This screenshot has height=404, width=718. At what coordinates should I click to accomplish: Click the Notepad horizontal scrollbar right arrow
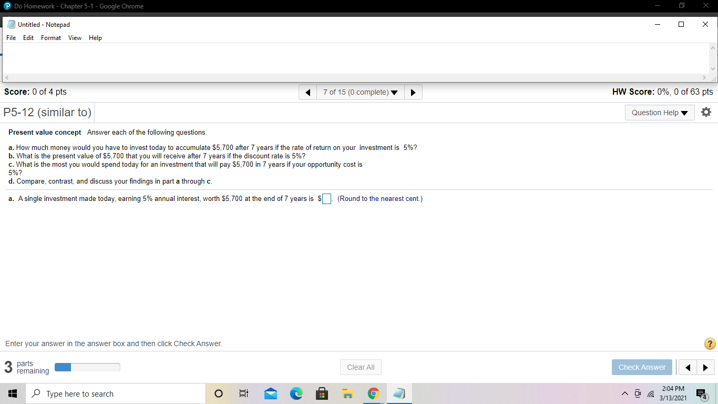tap(704, 77)
